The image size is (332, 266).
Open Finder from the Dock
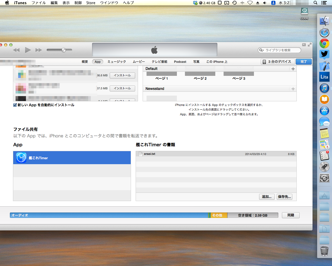(x=324, y=21)
